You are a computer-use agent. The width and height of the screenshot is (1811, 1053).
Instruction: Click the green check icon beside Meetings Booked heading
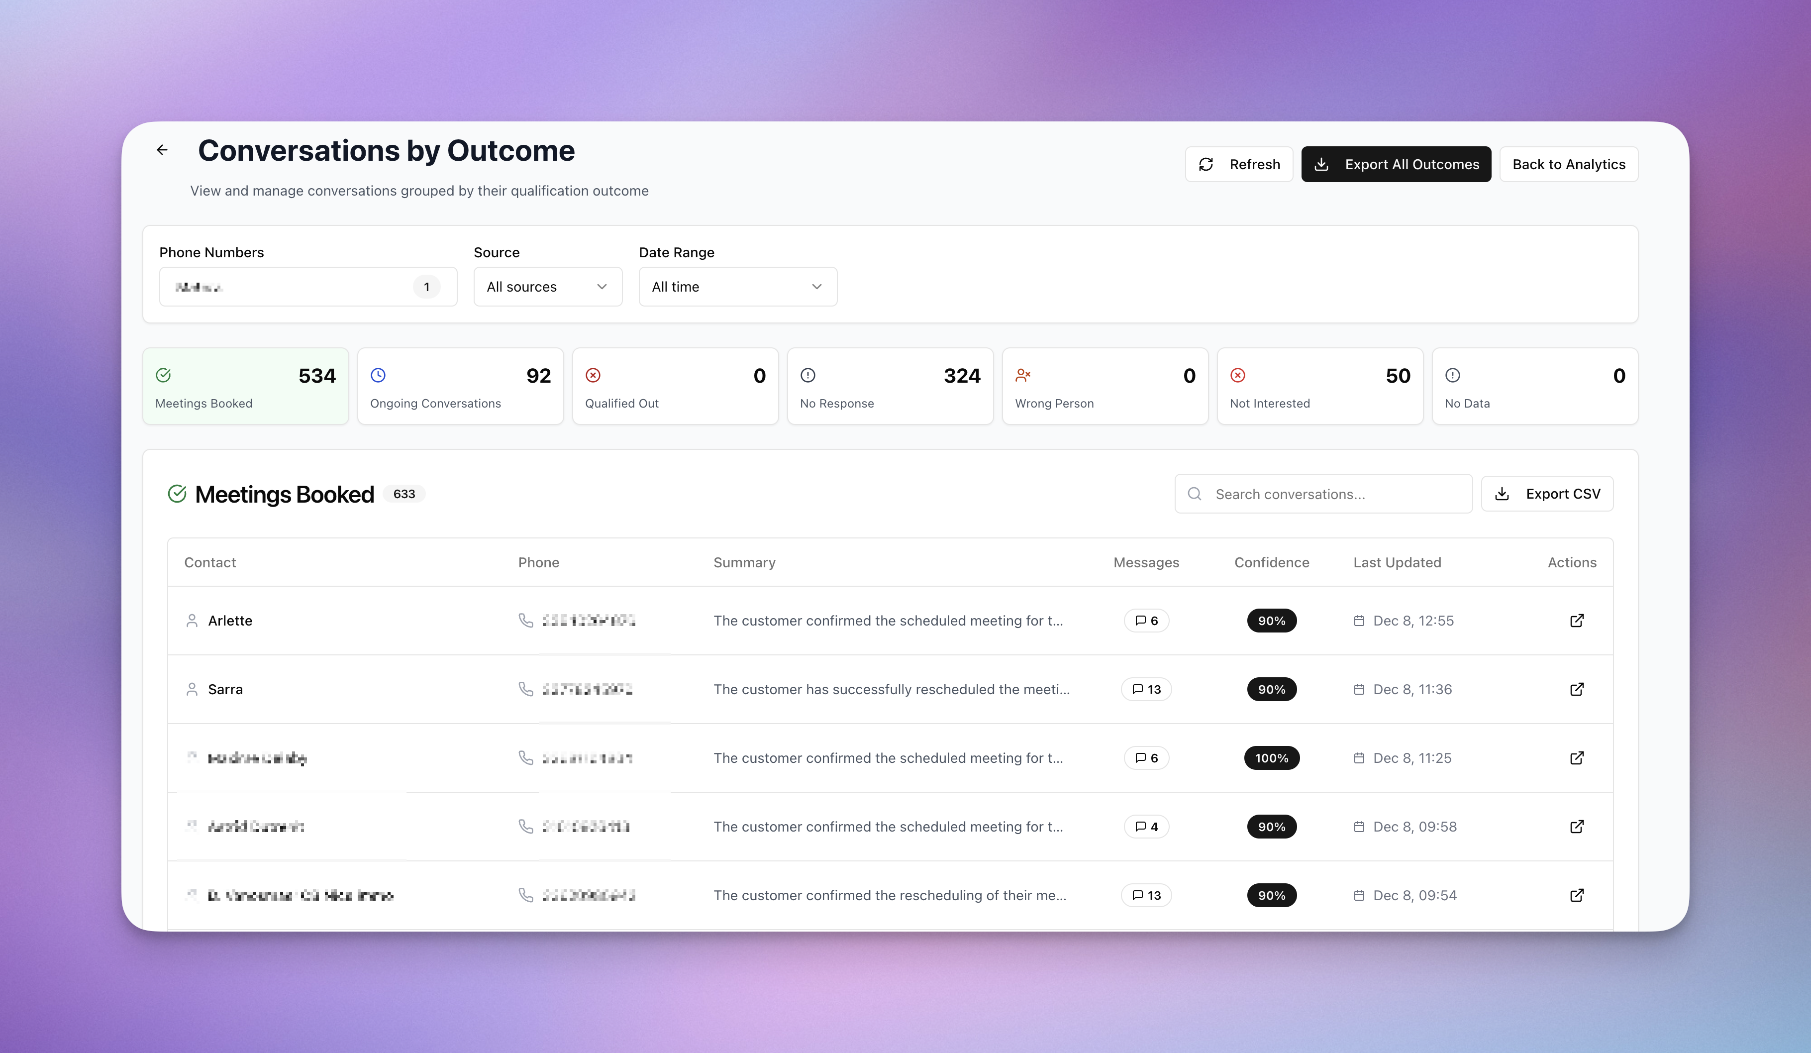[177, 494]
